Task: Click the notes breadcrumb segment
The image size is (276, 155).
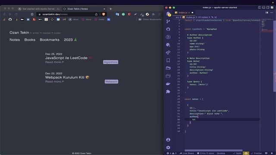Action: [203, 17]
